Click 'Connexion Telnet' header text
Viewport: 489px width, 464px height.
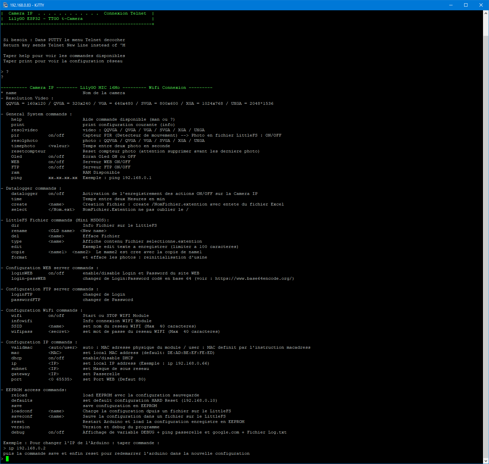[x=125, y=13]
